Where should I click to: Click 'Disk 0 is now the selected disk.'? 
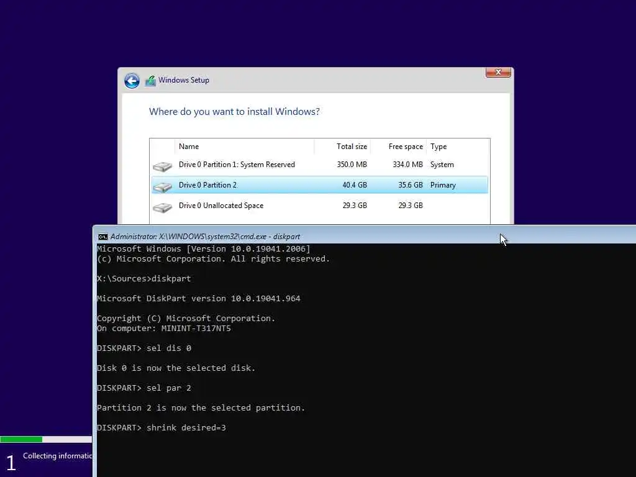[176, 368]
